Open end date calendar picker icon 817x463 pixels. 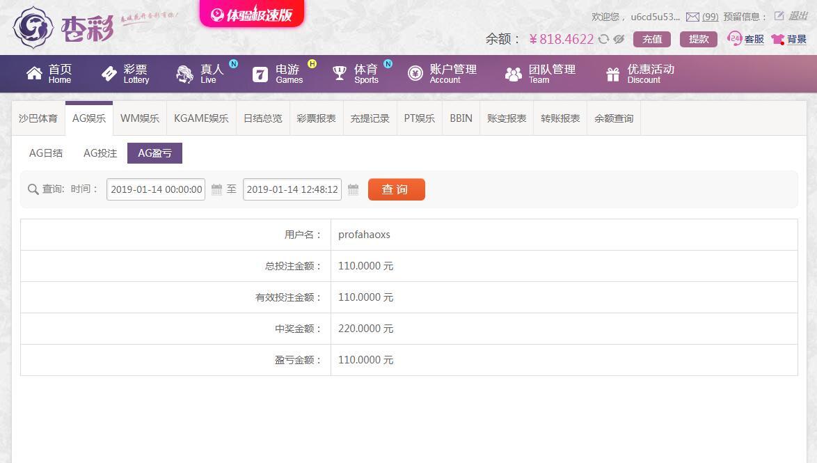point(354,189)
